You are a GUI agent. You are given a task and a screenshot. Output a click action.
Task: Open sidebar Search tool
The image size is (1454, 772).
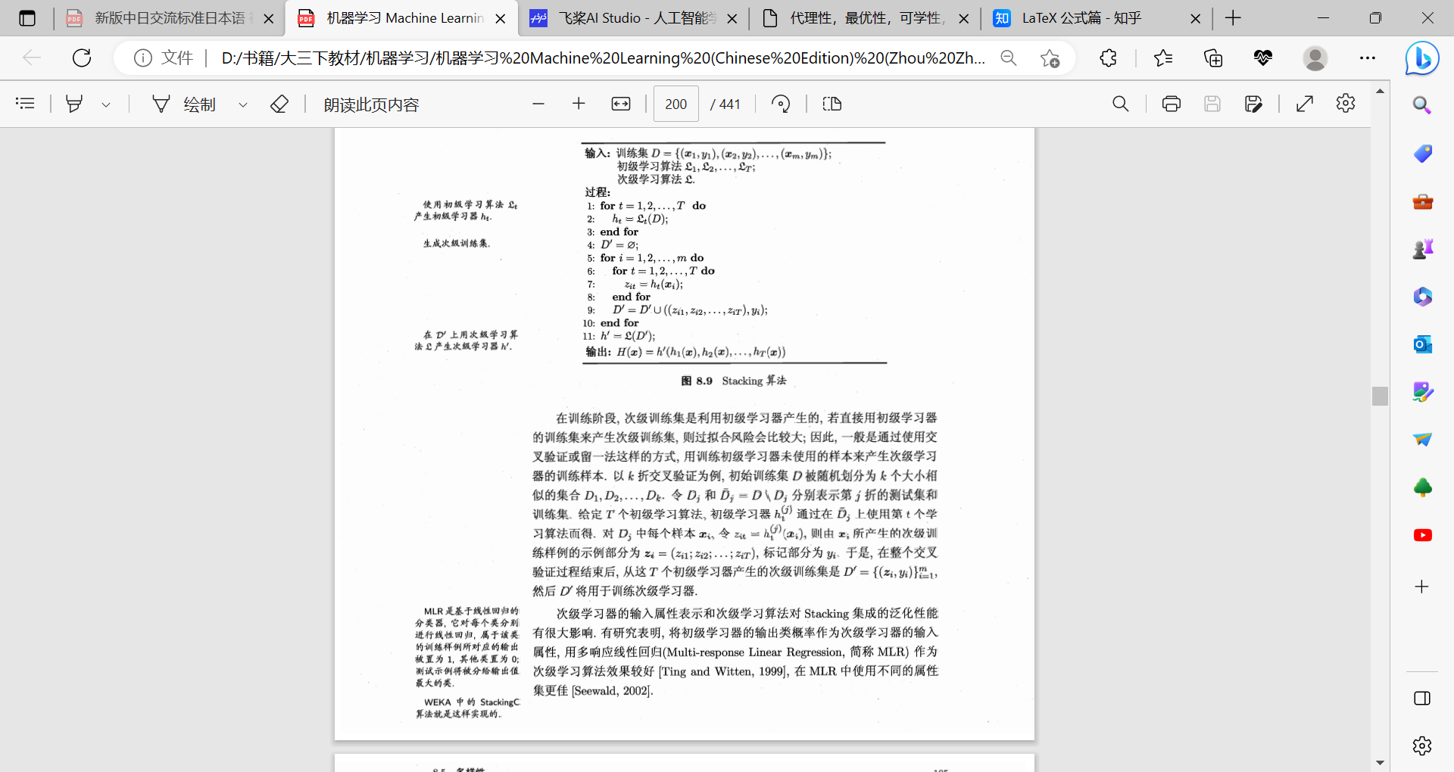point(1422,105)
